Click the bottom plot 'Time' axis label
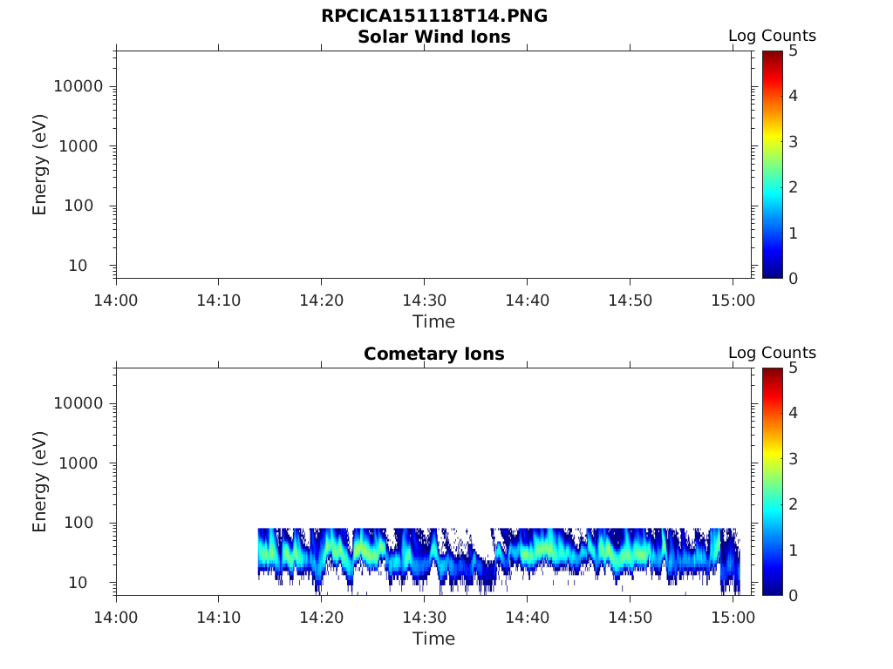Viewport: 893px width, 669px height. [434, 639]
